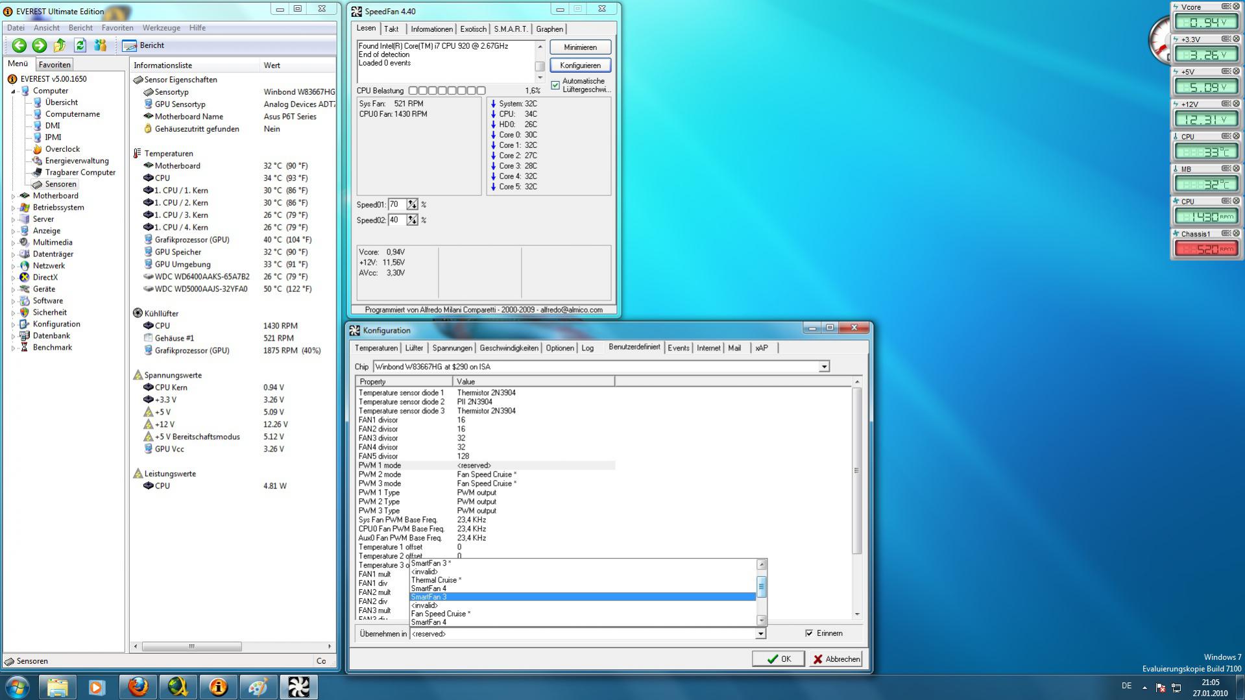Image resolution: width=1245 pixels, height=700 pixels.
Task: Click the Speed01 spinner arrows in SpeedFan
Action: tap(412, 204)
